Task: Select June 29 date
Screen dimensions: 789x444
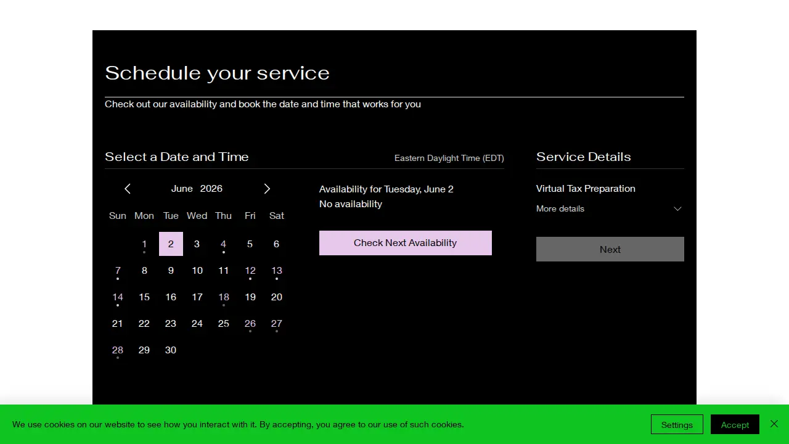Action: [144, 350]
